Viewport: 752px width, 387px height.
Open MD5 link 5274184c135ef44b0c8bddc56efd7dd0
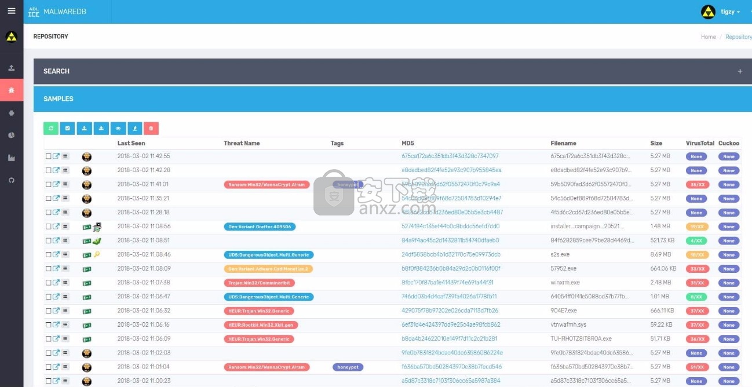(450, 227)
